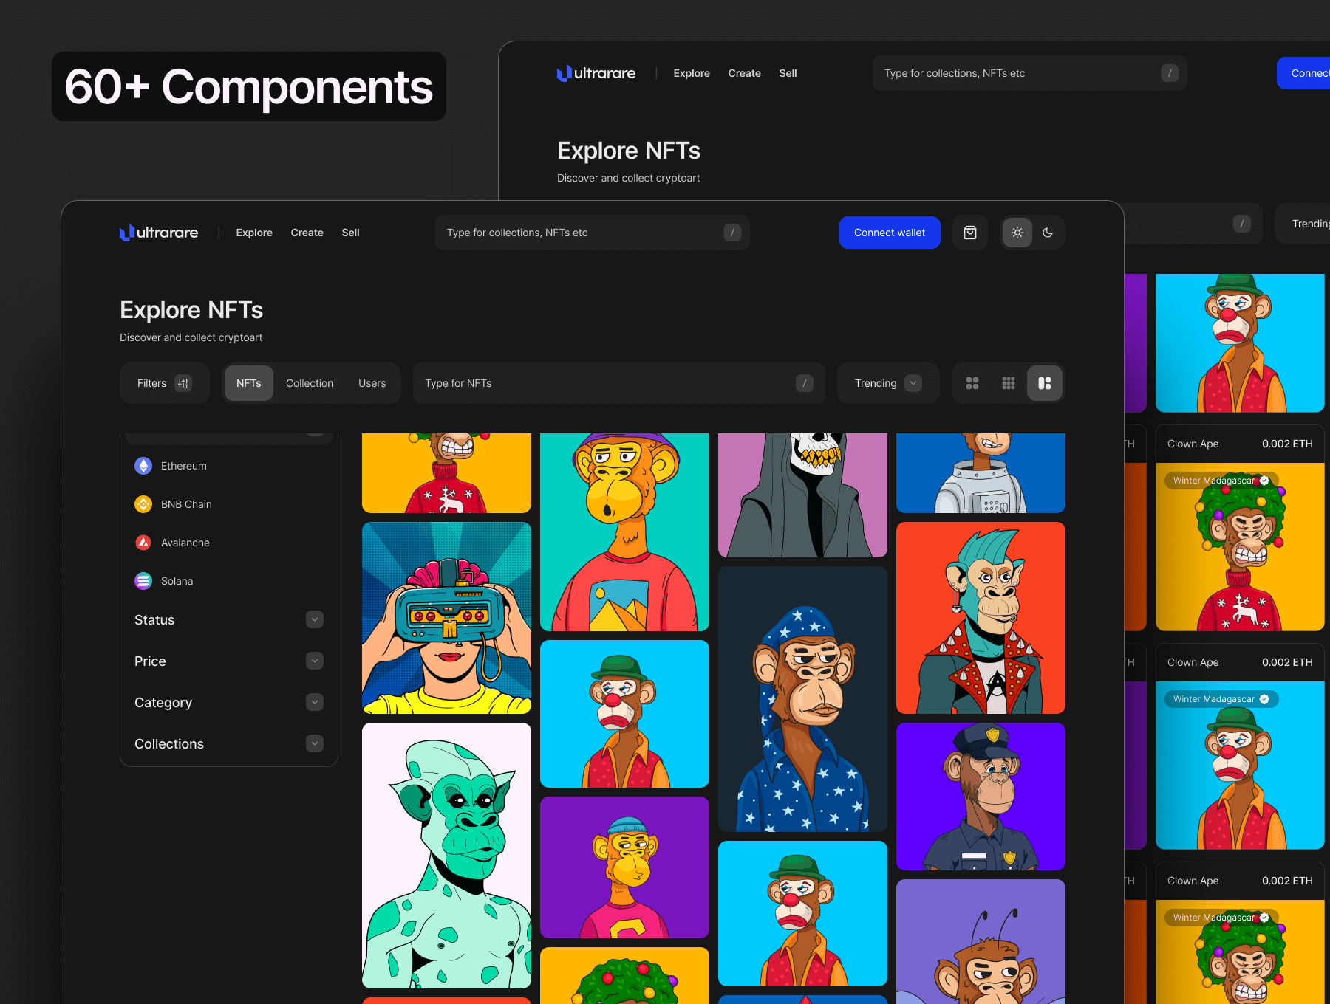This screenshot has width=1330, height=1004.
Task: Open the Trending sort dropdown
Action: pyautogui.click(x=887, y=383)
